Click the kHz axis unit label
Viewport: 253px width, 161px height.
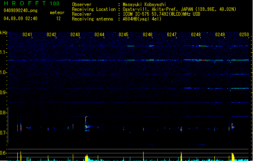4,33
